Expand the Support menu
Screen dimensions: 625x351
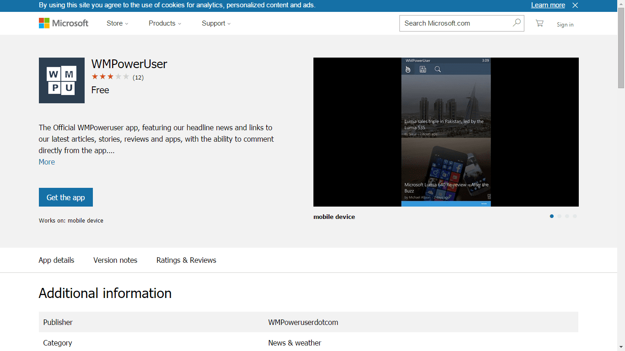pyautogui.click(x=216, y=23)
